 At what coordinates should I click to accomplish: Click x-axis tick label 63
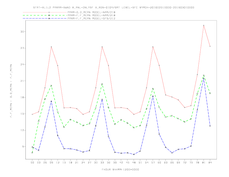coord(166,163)
